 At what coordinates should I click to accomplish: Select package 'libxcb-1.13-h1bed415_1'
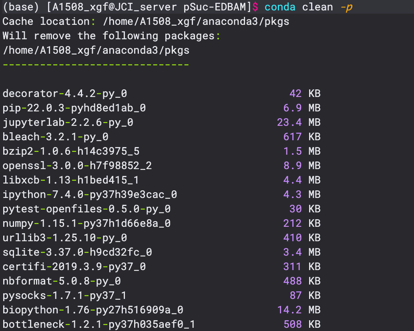click(71, 180)
